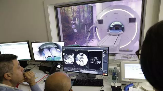Expand dropdown arrow below the sidebar checkbox list

[x=107, y=57]
